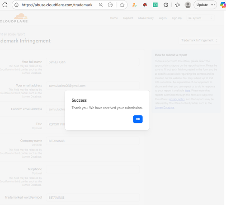This screenshot has width=226, height=205.
Task: Click the orange person checkmark extension icon
Action: click(134, 5)
